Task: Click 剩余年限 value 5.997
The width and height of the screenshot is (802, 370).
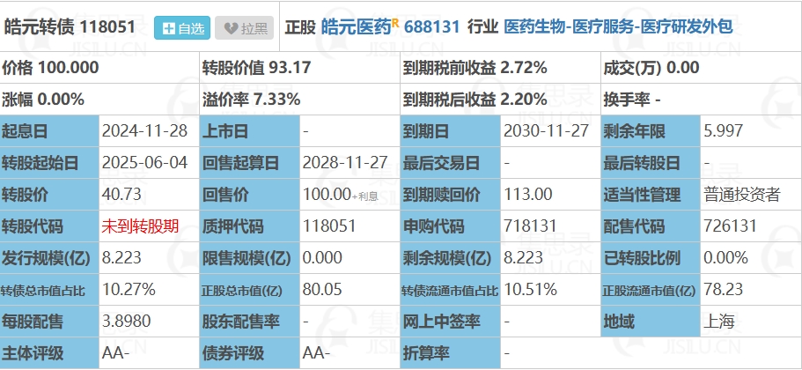Action: 724,131
